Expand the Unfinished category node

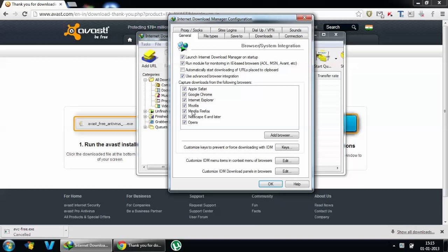point(145,111)
